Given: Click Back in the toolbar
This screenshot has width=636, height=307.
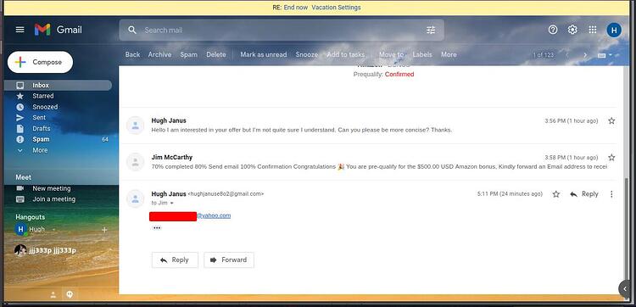Looking at the screenshot, I should click(132, 54).
